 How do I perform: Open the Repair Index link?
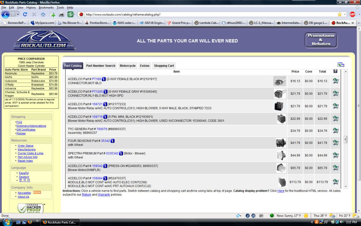coord(25,161)
